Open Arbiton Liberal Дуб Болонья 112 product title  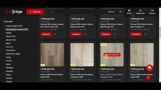point(82,25)
